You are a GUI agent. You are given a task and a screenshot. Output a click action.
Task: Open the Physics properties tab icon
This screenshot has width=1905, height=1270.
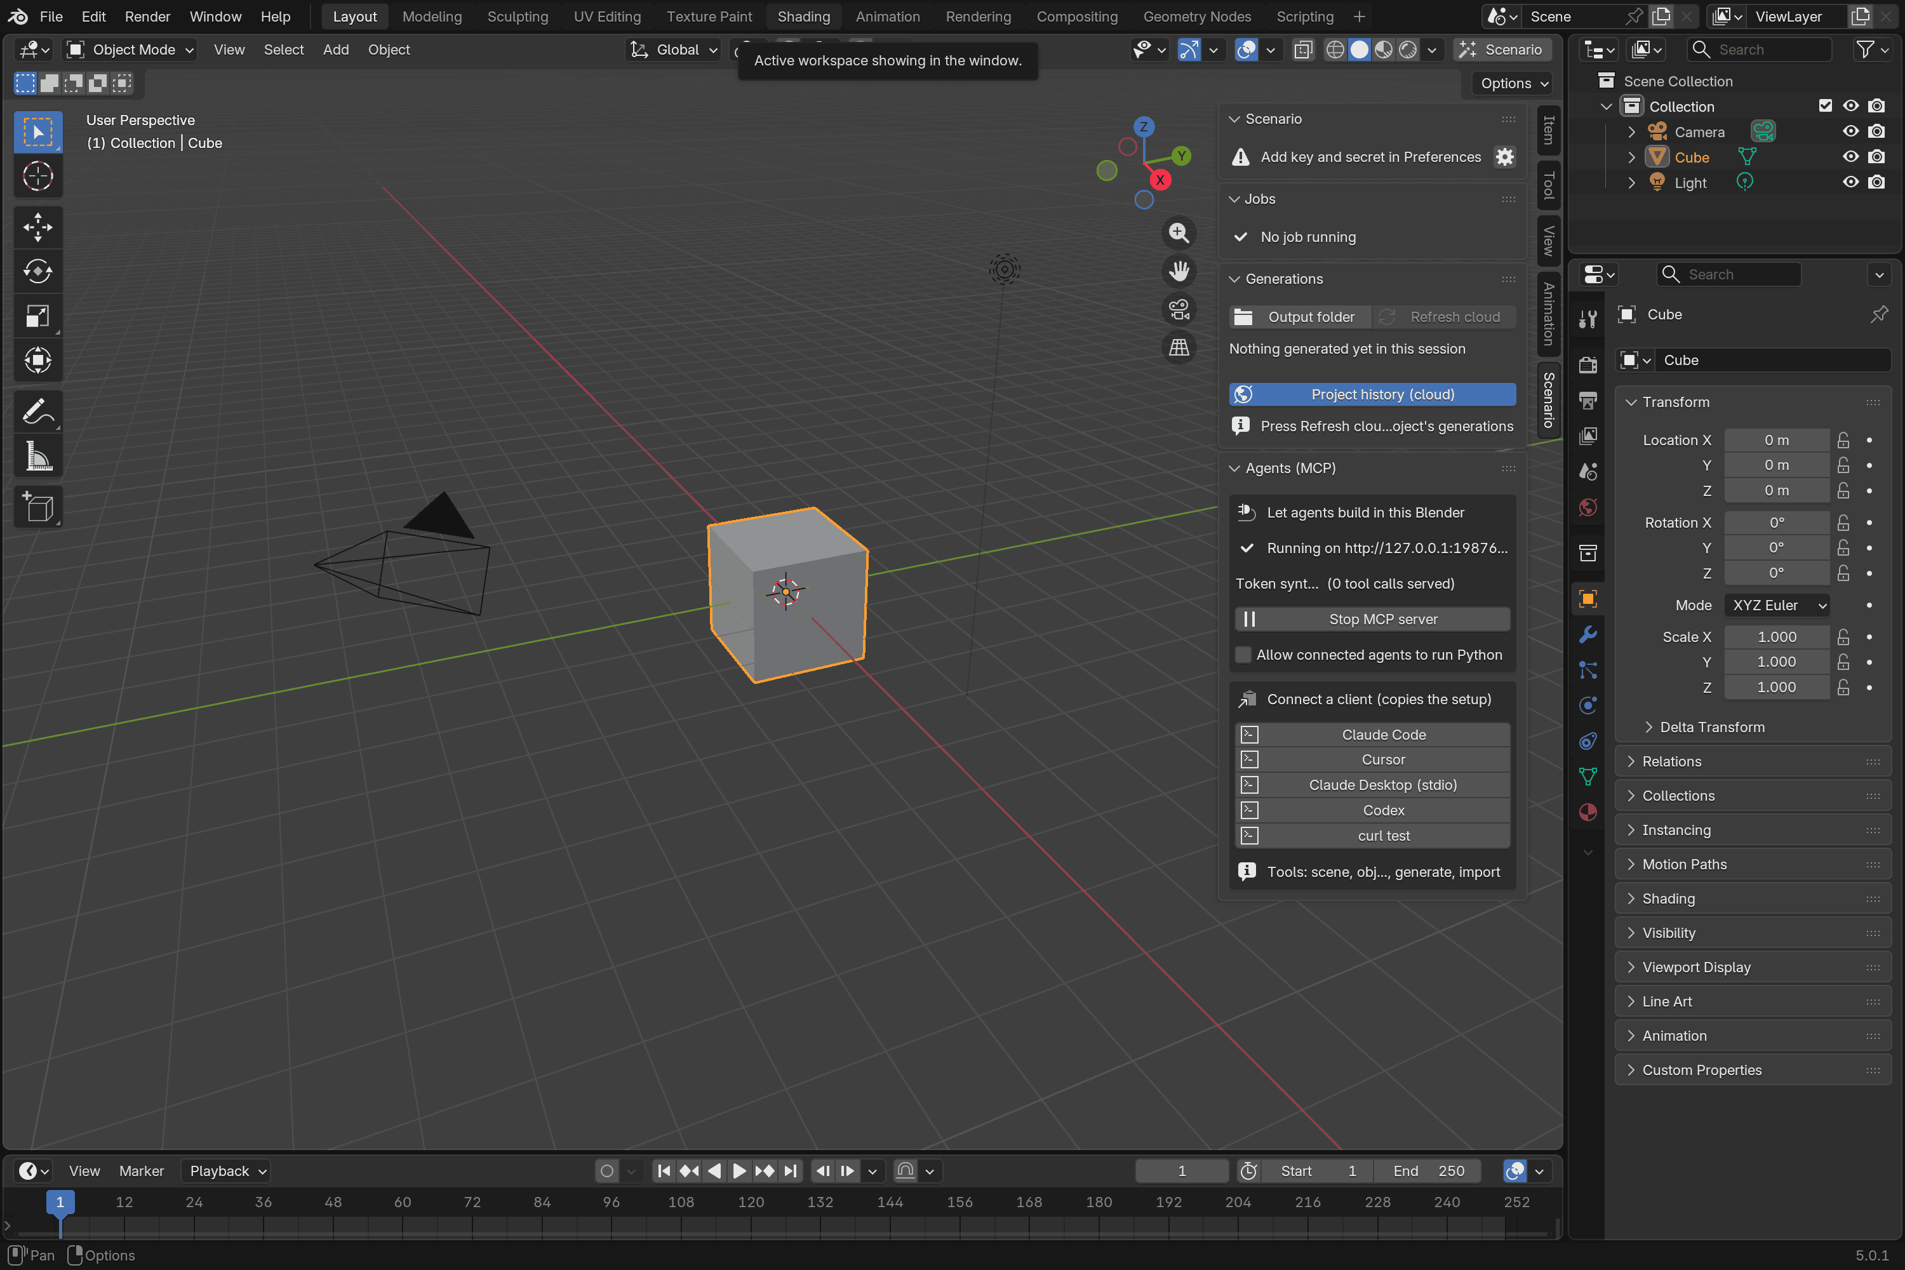pyautogui.click(x=1587, y=705)
